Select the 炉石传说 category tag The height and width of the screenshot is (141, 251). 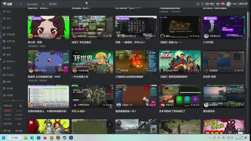8,119
